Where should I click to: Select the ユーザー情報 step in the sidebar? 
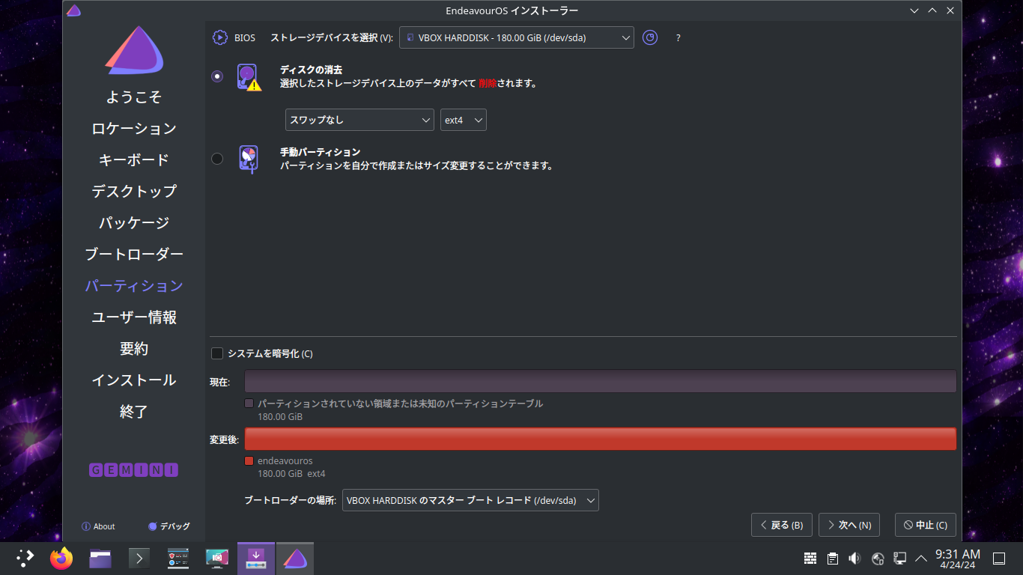point(134,317)
